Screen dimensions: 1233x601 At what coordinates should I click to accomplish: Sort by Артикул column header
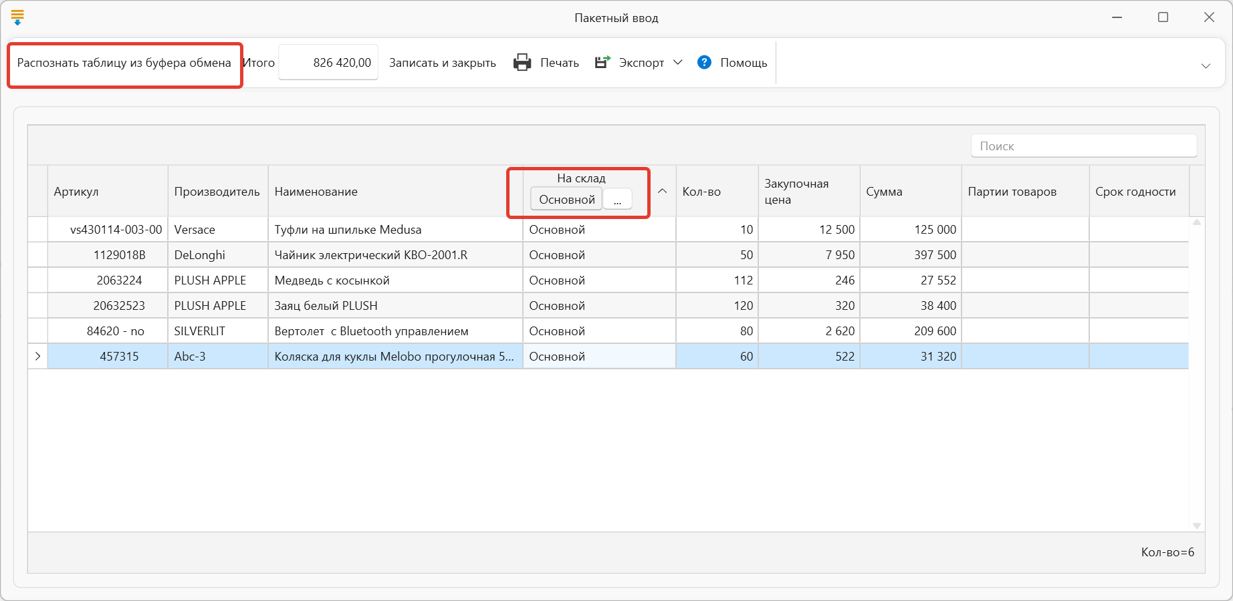(x=108, y=191)
